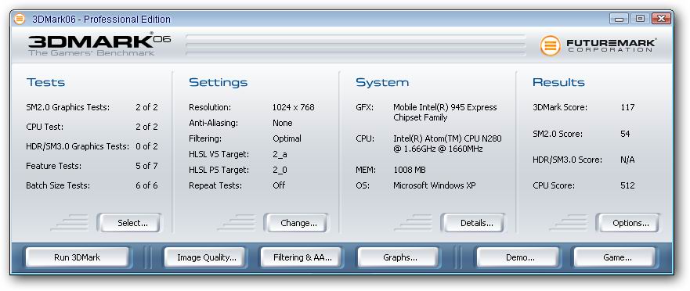Click the resolution value 1024 x 768

point(294,107)
